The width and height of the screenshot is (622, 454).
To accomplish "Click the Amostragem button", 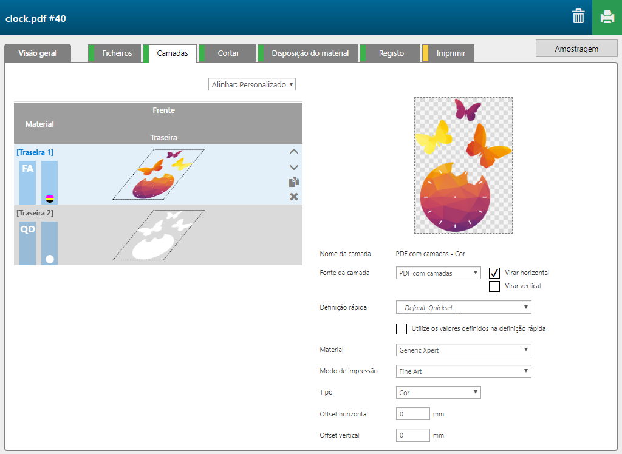I will pyautogui.click(x=576, y=49).
